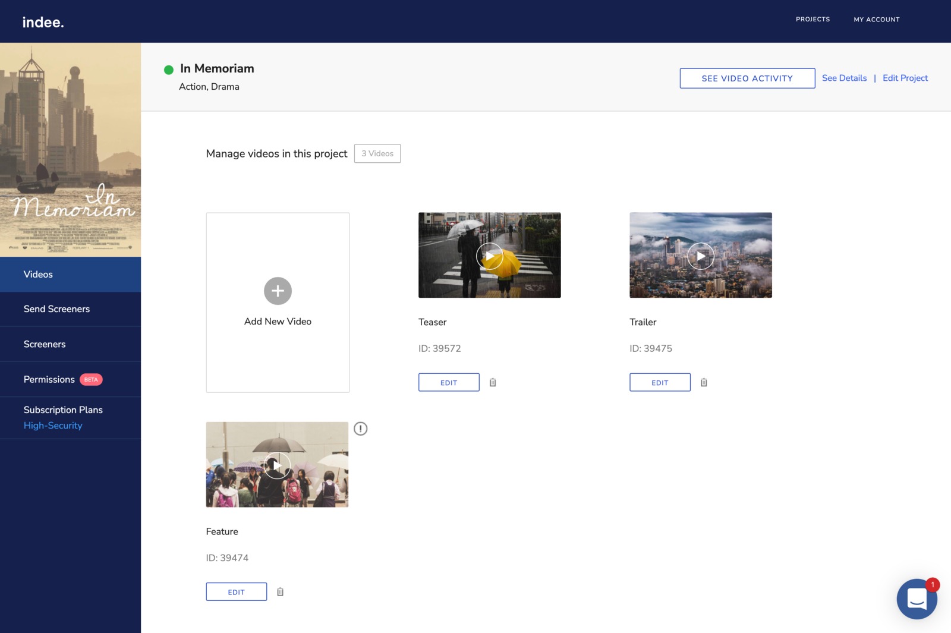The width and height of the screenshot is (951, 633).
Task: Open the My Account menu
Action: (x=876, y=20)
